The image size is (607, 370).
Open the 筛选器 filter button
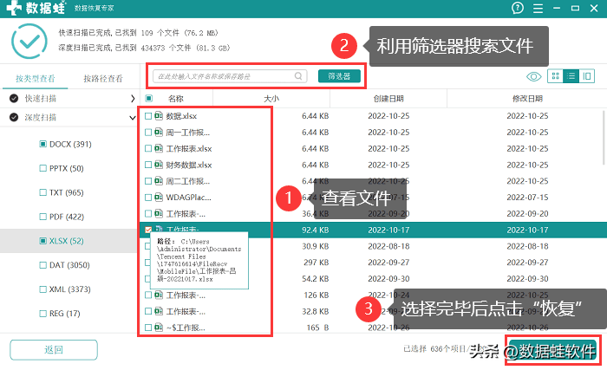pyautogui.click(x=339, y=76)
